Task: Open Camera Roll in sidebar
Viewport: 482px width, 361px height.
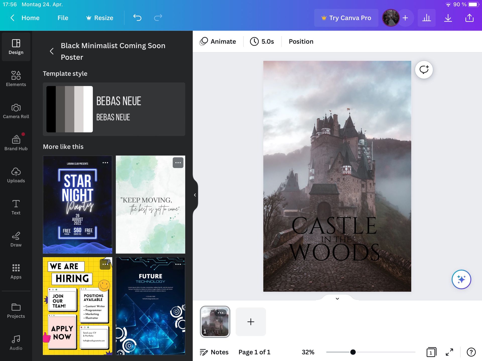Action: (x=16, y=111)
